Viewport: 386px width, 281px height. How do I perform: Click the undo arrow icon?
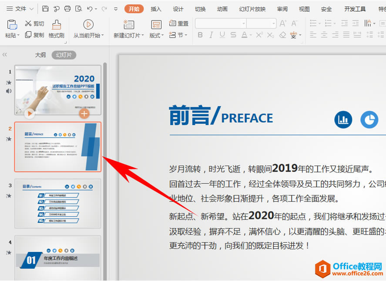90,9
